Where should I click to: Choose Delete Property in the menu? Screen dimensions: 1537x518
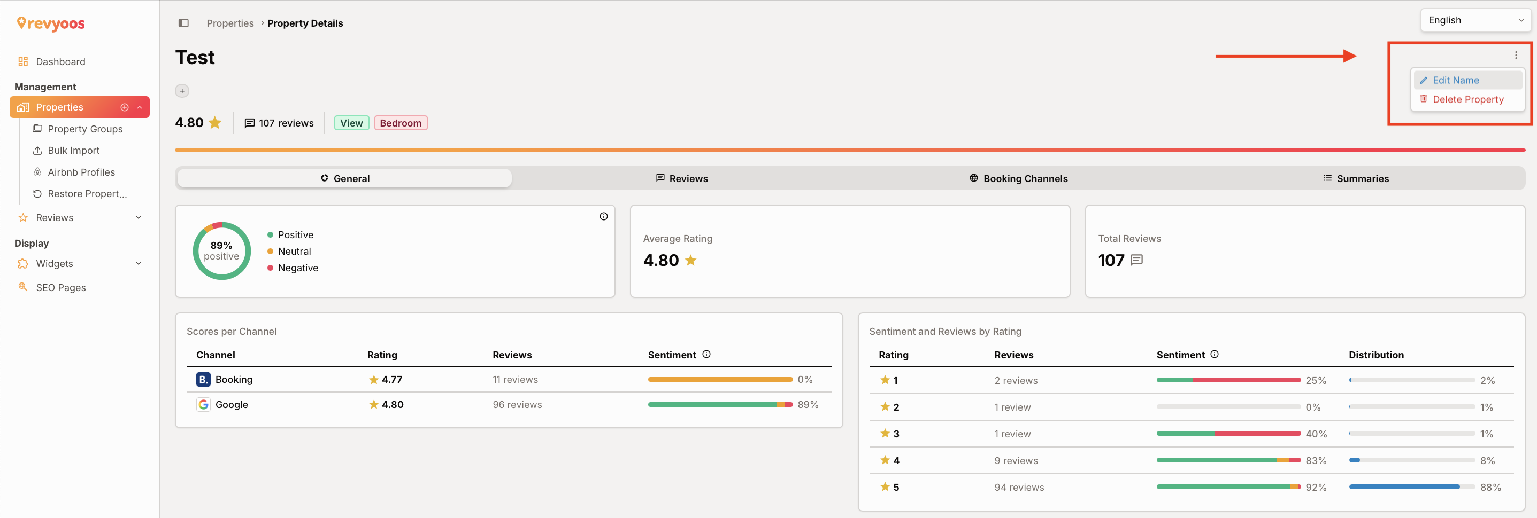[1467, 99]
